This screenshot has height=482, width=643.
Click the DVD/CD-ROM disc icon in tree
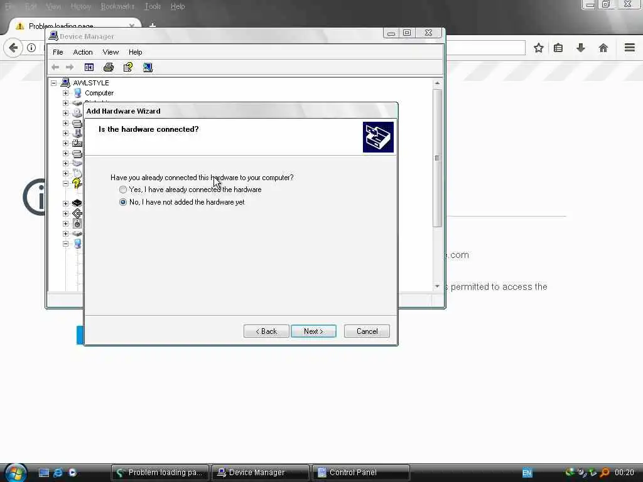tap(77, 113)
